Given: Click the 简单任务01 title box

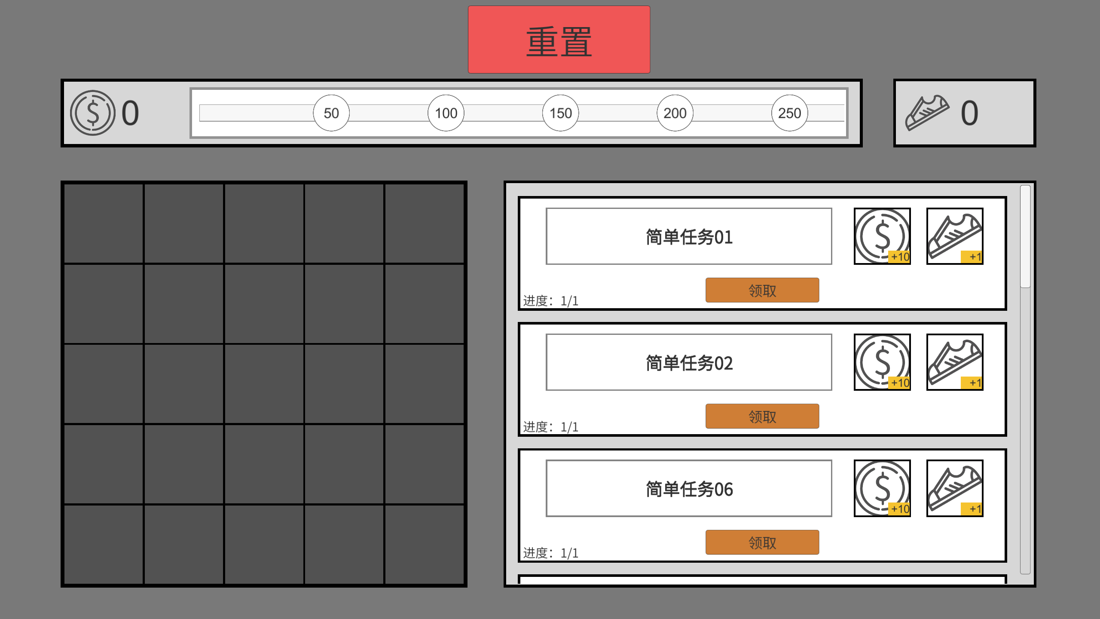Looking at the screenshot, I should [x=688, y=236].
